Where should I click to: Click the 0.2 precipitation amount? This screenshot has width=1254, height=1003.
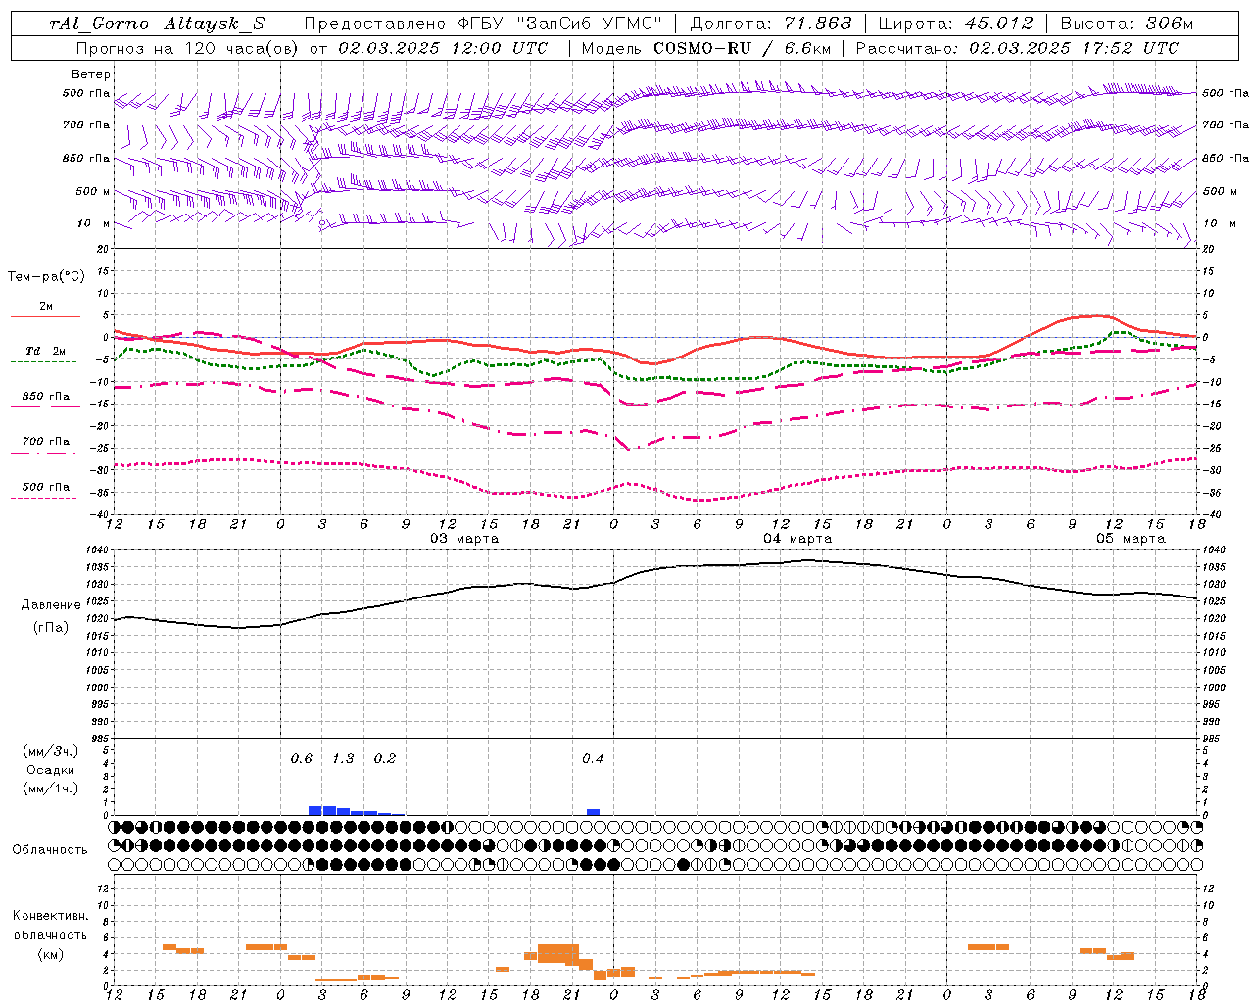tap(385, 759)
